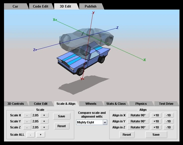This screenshot has height=145, width=183.
Task: Open the Mighty Eight comparison dropdown
Action: click(x=92, y=122)
